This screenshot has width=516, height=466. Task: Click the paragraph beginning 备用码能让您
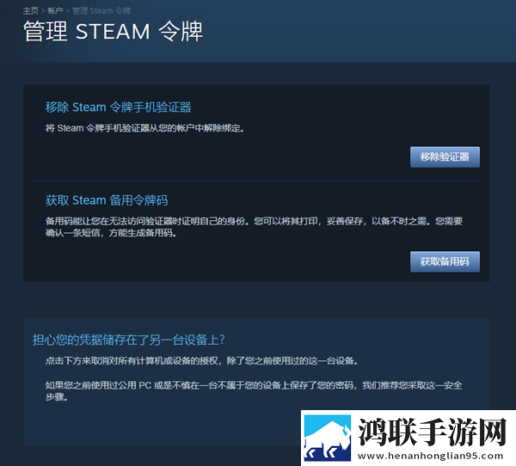point(254,227)
